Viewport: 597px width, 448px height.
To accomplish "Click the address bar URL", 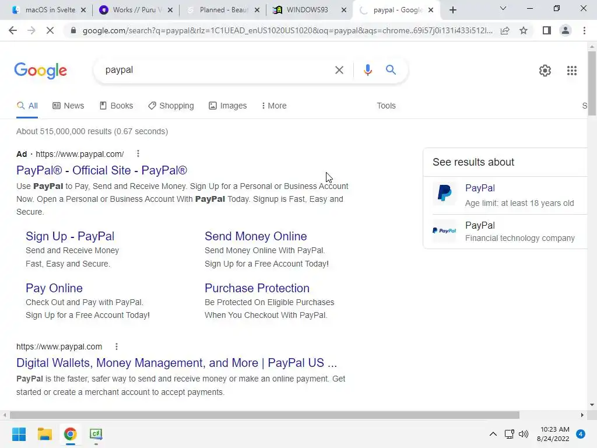I will [287, 30].
